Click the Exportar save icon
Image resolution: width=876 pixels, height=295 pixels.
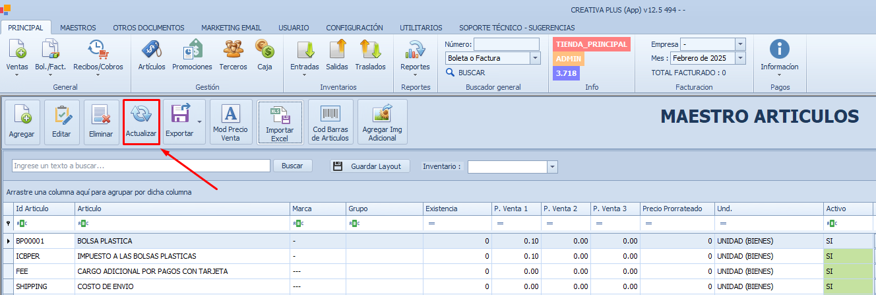[x=179, y=114]
